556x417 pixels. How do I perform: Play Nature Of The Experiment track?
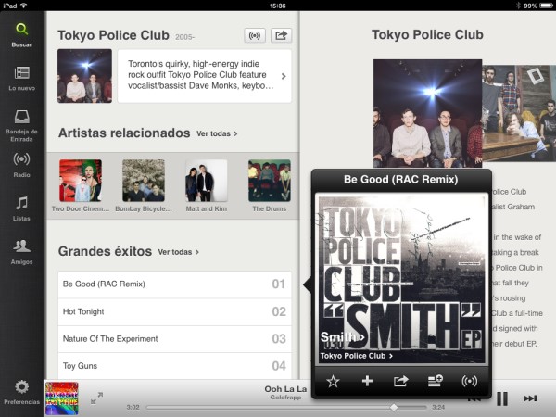coord(175,339)
